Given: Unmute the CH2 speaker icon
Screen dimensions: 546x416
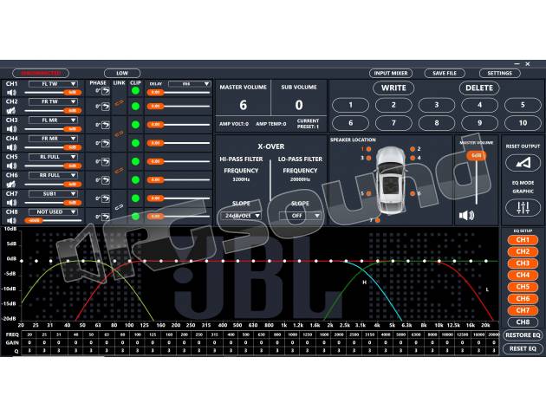Looking at the screenshot, I should point(11,111).
